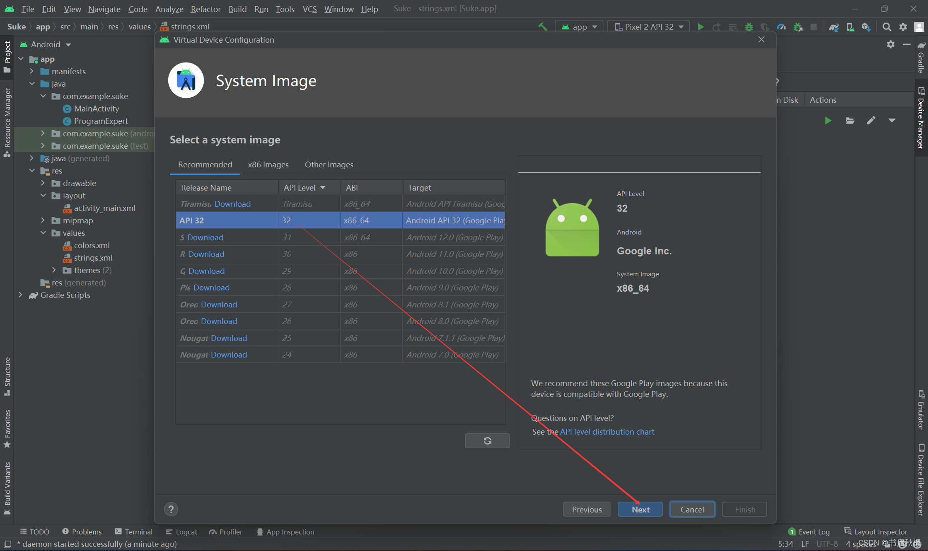The width and height of the screenshot is (928, 551).
Task: Click the Debug app bug icon
Action: pos(749,27)
